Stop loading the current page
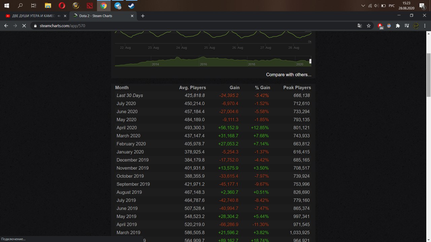 coord(24,26)
